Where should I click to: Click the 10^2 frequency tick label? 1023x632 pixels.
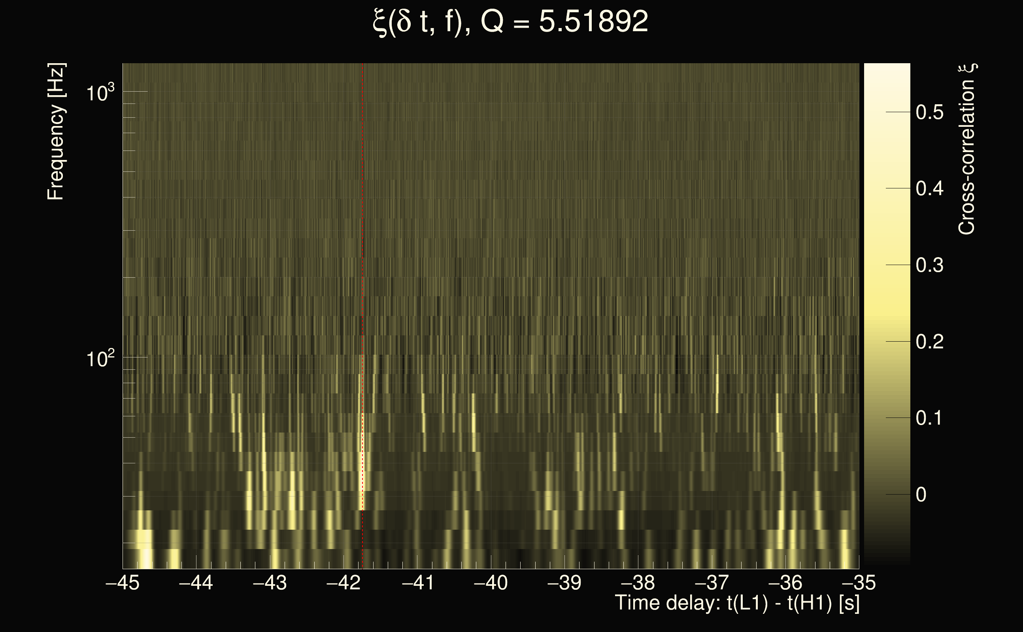click(x=100, y=359)
